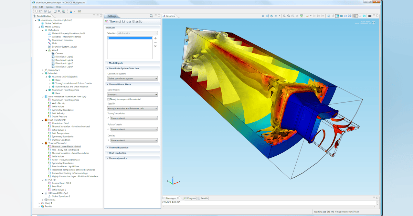Click the X button to clear the selection
The image size is (413, 216).
pos(155,46)
